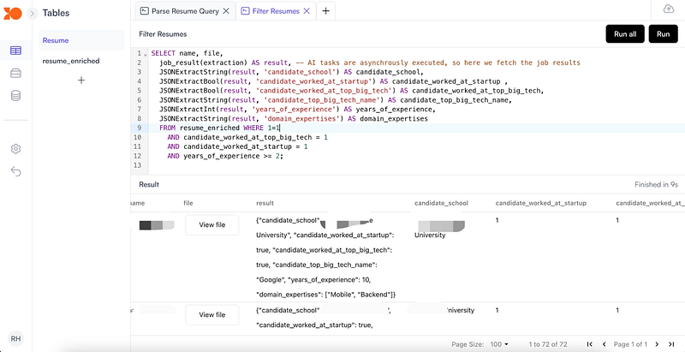This screenshot has height=352, width=685.
Task: Close the Filter Resumes tab
Action: pos(307,11)
